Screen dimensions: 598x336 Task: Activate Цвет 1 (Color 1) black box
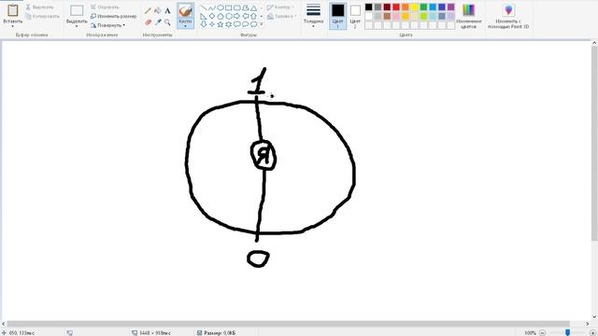(337, 16)
